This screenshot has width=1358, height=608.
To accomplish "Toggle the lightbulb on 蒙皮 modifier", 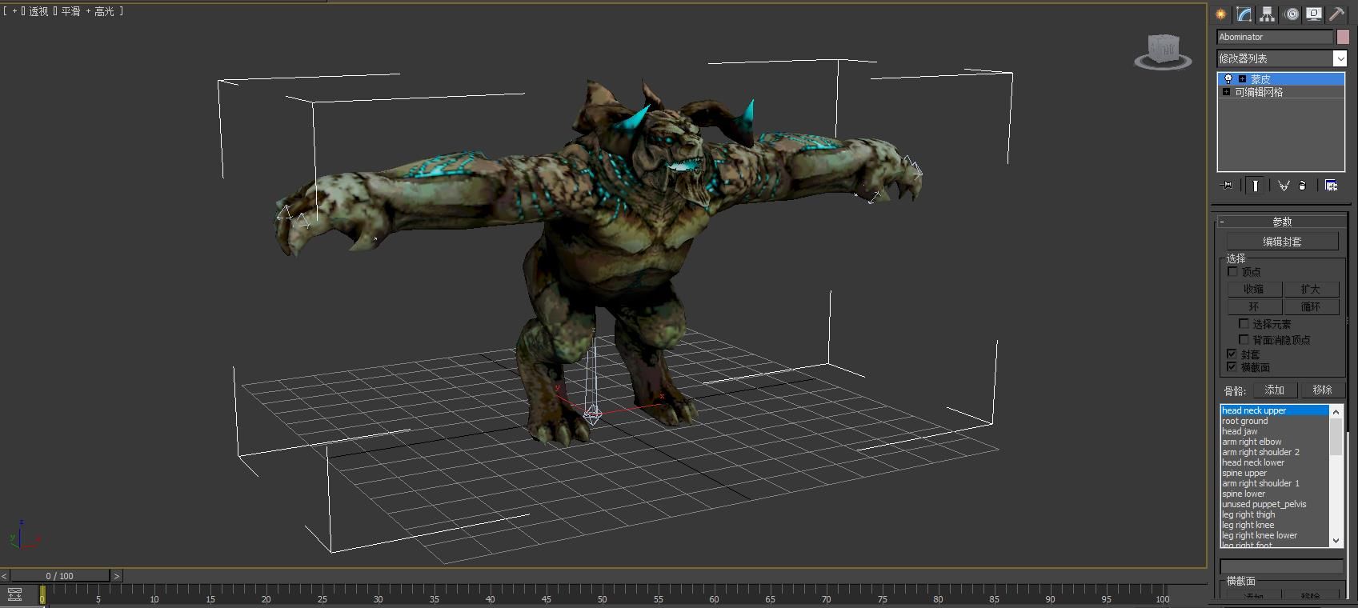I will (x=1228, y=79).
